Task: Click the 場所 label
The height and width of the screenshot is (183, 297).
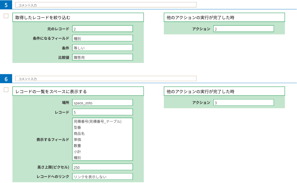Action: point(65,103)
